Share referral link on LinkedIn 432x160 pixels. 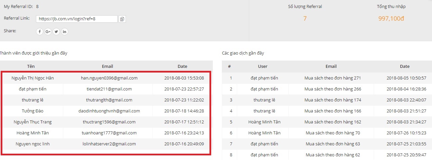coord(65,32)
